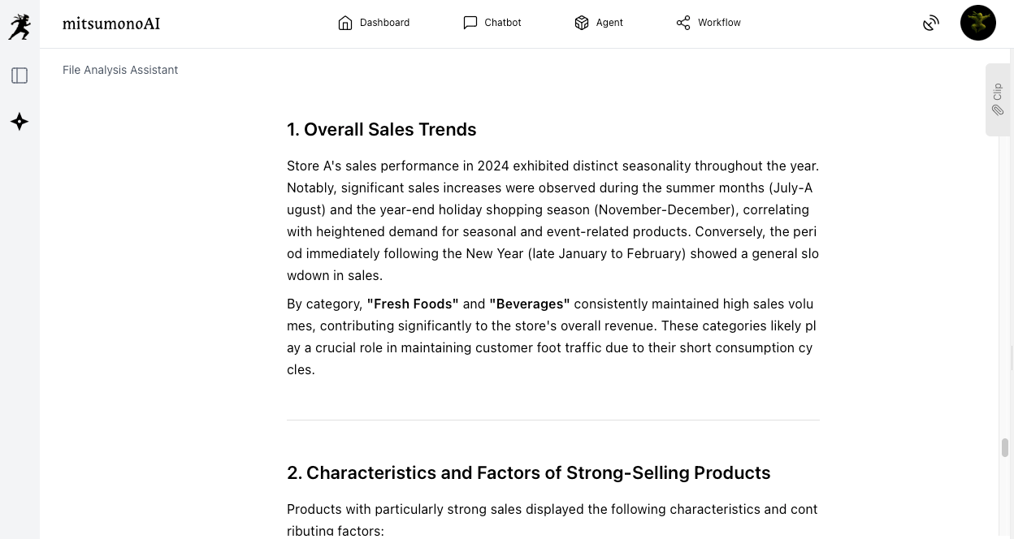Click the vertical scrollbar thumb
Screen dimensions: 1014x539
coord(1005,447)
